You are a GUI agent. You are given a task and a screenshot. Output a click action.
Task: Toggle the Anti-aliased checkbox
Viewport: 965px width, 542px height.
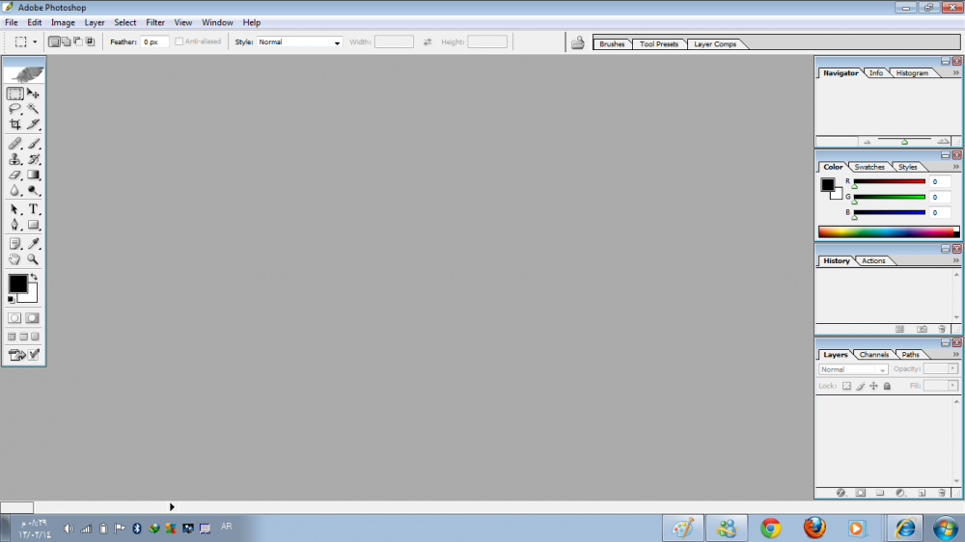(179, 42)
